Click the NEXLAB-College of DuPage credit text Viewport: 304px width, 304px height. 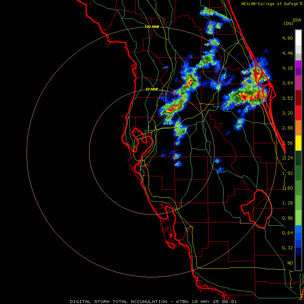[270, 4]
